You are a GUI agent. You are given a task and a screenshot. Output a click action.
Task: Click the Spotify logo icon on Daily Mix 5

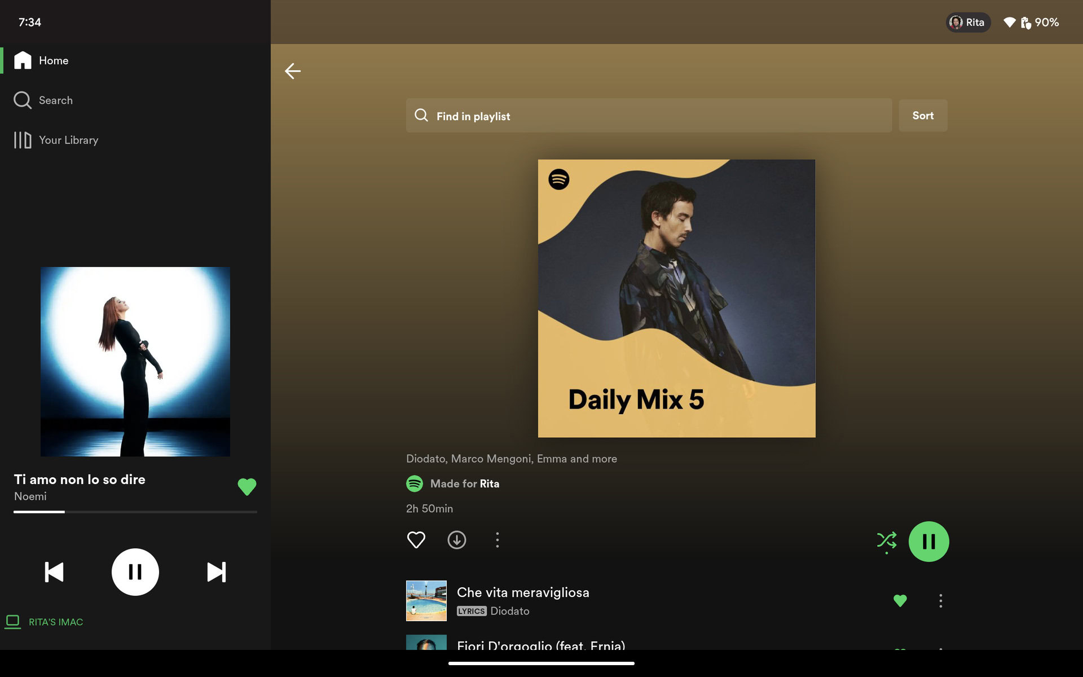pyautogui.click(x=558, y=179)
